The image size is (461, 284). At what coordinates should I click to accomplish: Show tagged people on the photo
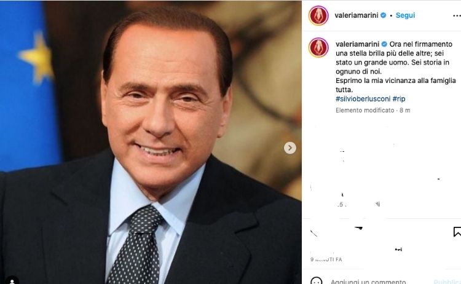coord(14,280)
